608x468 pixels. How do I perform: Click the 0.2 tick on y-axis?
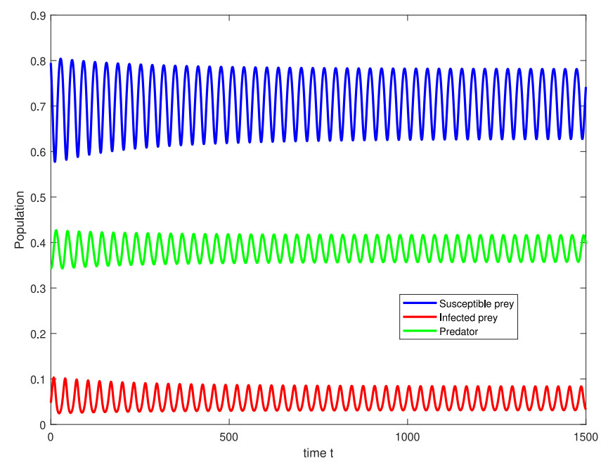click(x=38, y=334)
